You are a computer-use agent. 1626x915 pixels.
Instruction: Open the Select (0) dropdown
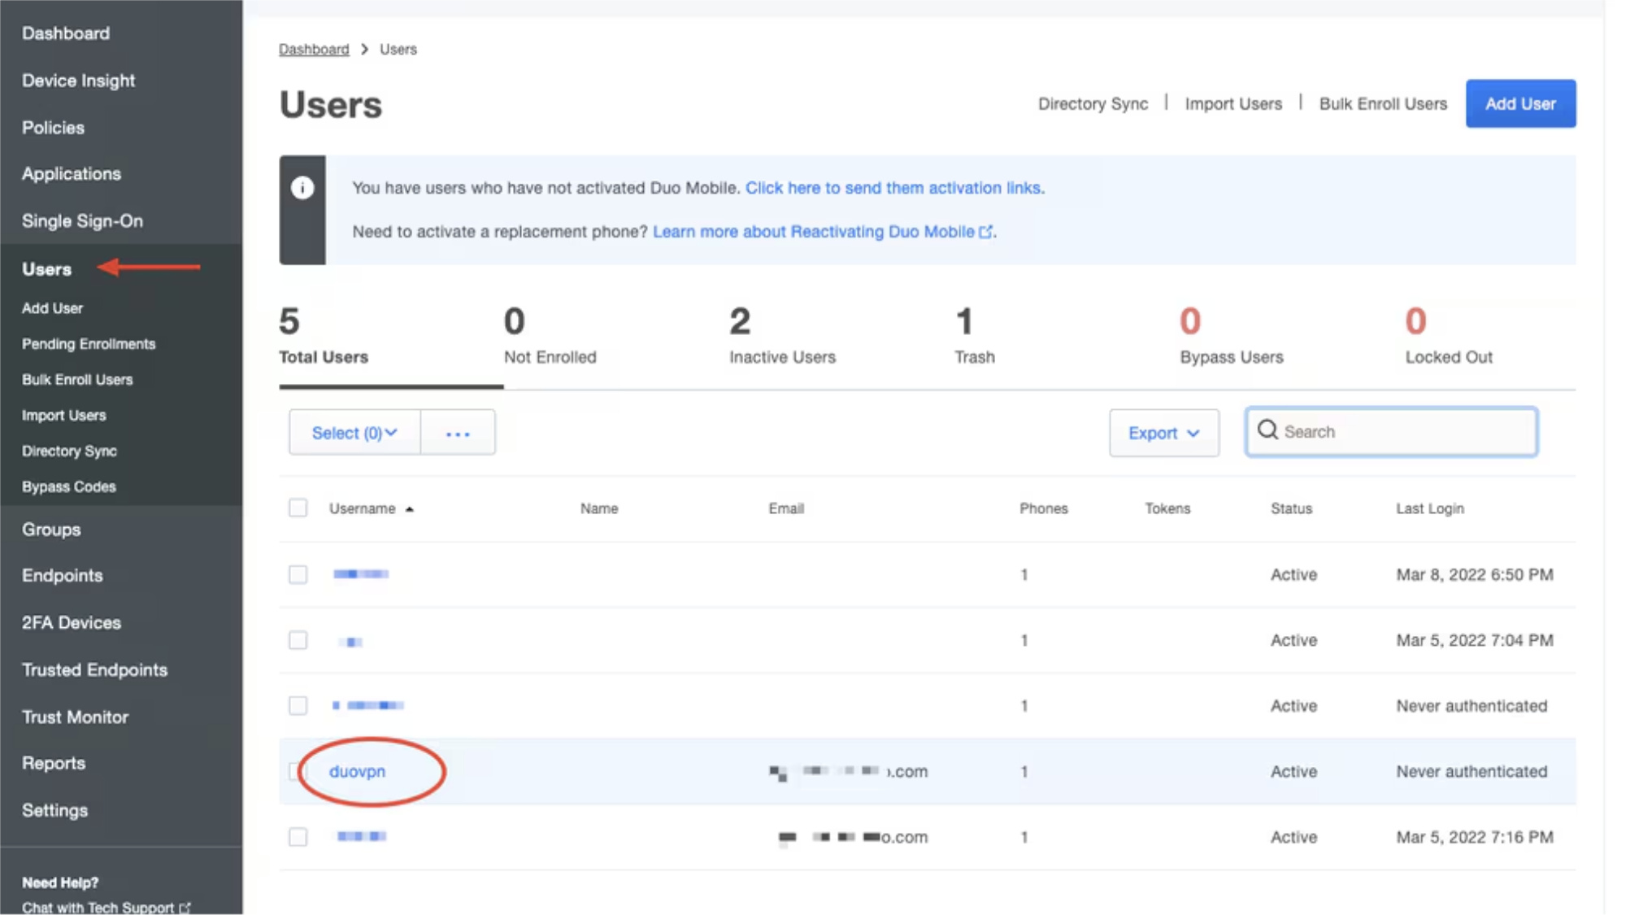354,432
